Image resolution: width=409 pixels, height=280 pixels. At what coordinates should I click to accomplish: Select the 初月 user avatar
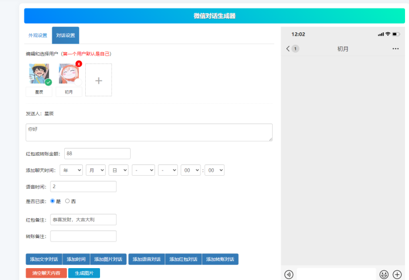(69, 74)
